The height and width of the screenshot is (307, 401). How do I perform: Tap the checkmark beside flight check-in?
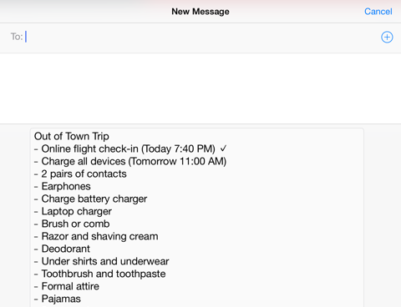[223, 148]
